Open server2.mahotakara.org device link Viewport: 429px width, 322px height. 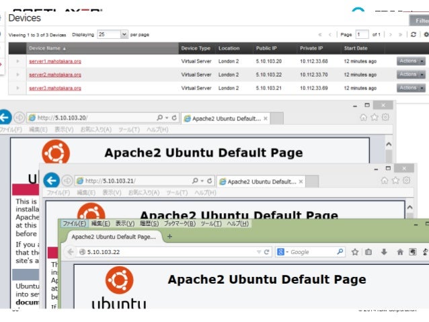click(55, 75)
